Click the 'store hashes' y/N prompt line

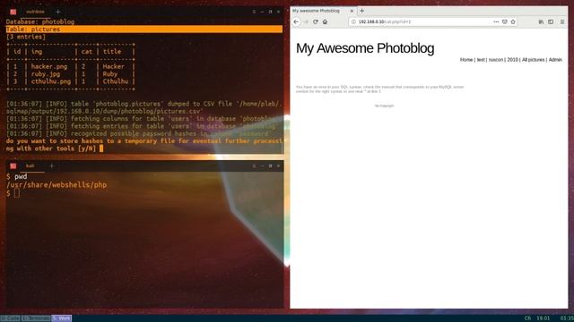(144, 145)
